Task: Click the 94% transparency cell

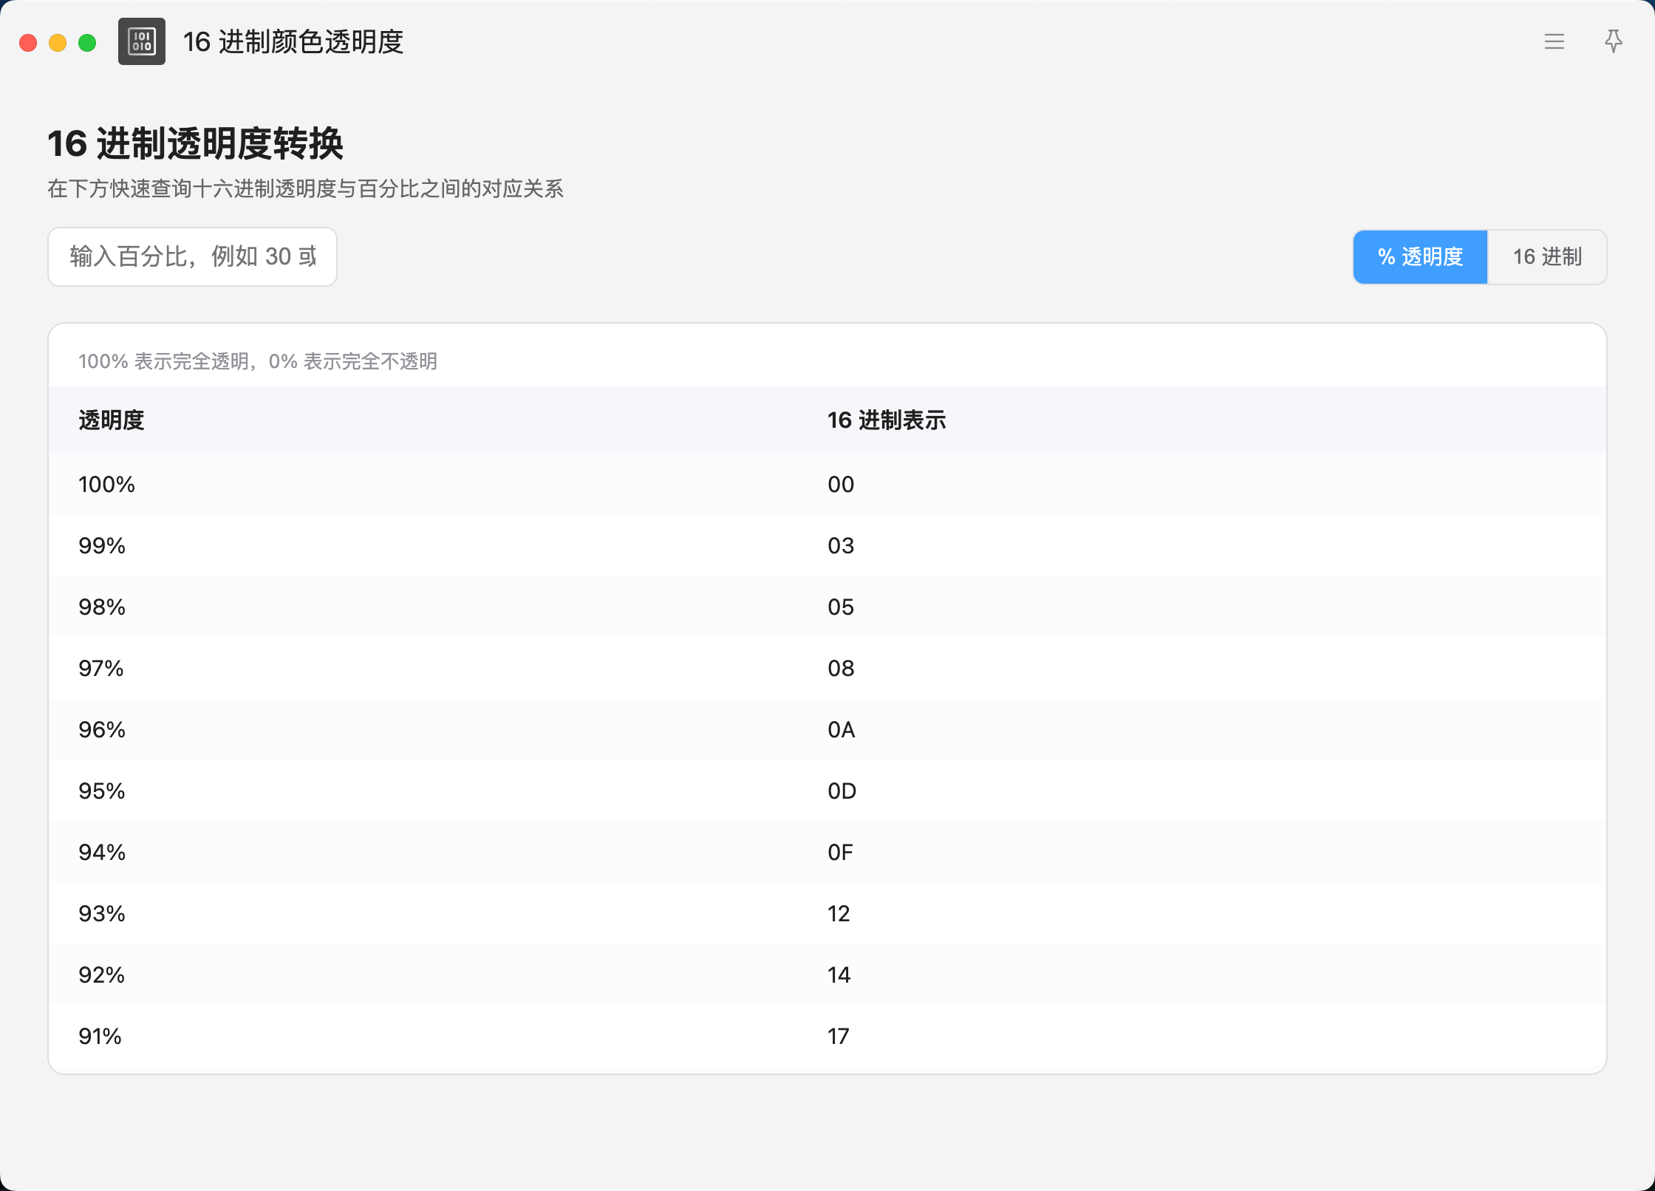Action: point(102,852)
